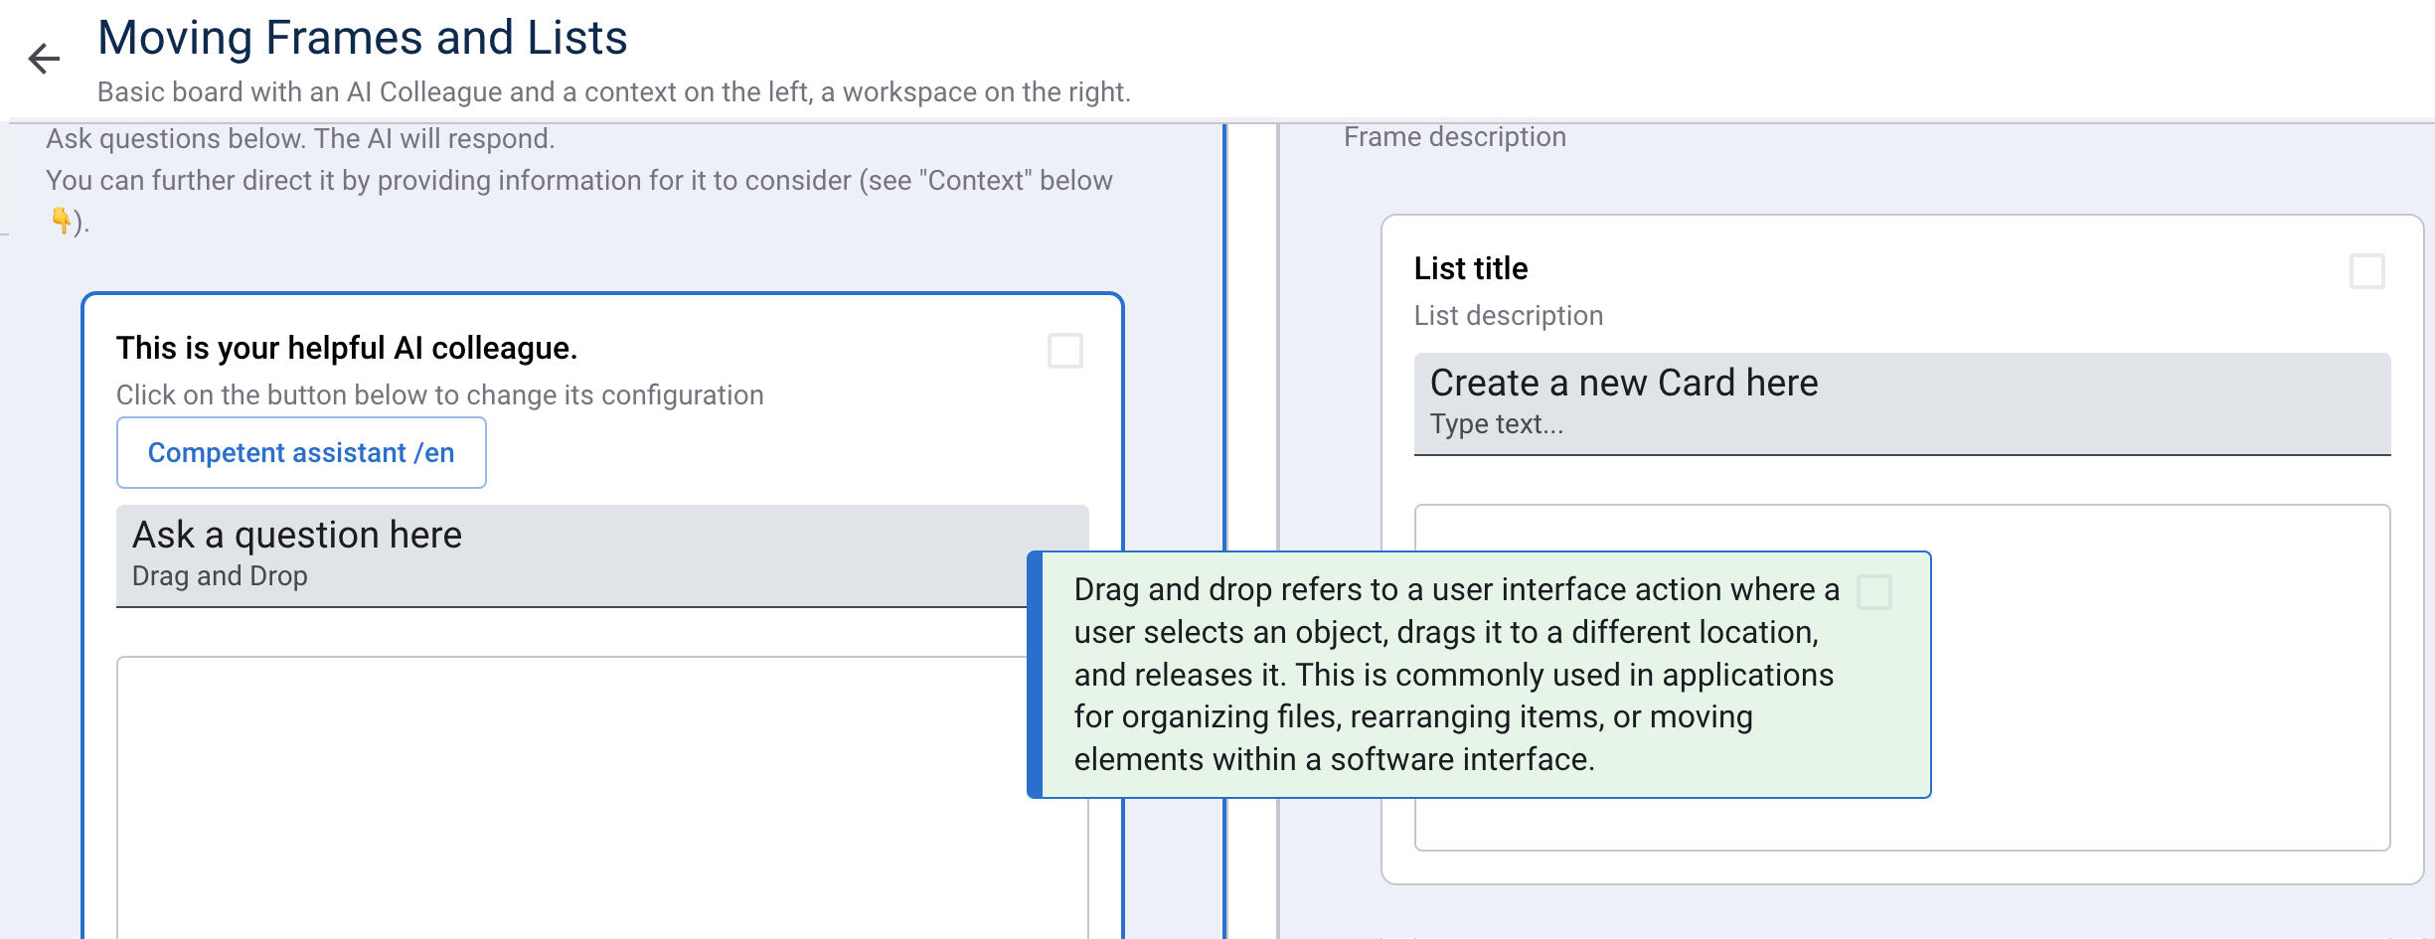
Task: Click the blue left edge of the green card
Action: pyautogui.click(x=1035, y=675)
